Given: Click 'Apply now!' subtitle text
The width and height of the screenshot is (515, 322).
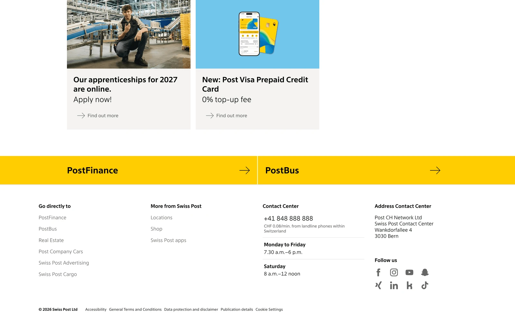Looking at the screenshot, I should (92, 100).
